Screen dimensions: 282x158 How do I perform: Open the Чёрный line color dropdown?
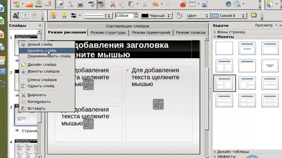click(x=156, y=16)
